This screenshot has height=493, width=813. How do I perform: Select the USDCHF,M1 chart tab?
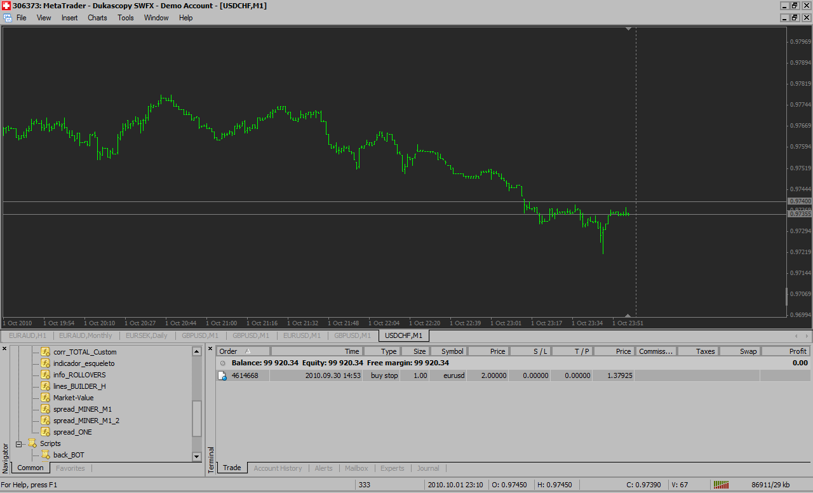click(x=403, y=335)
